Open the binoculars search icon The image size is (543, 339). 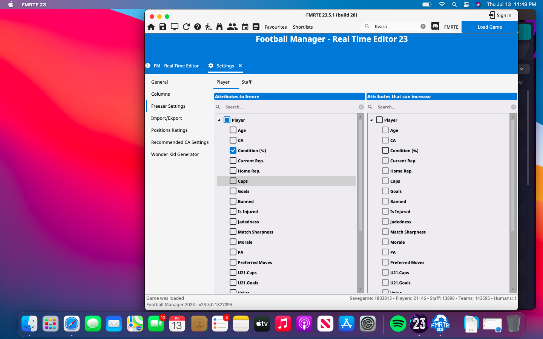point(219,27)
